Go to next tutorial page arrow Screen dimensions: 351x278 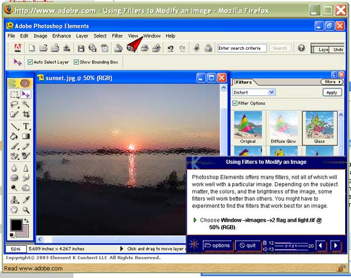point(335,246)
